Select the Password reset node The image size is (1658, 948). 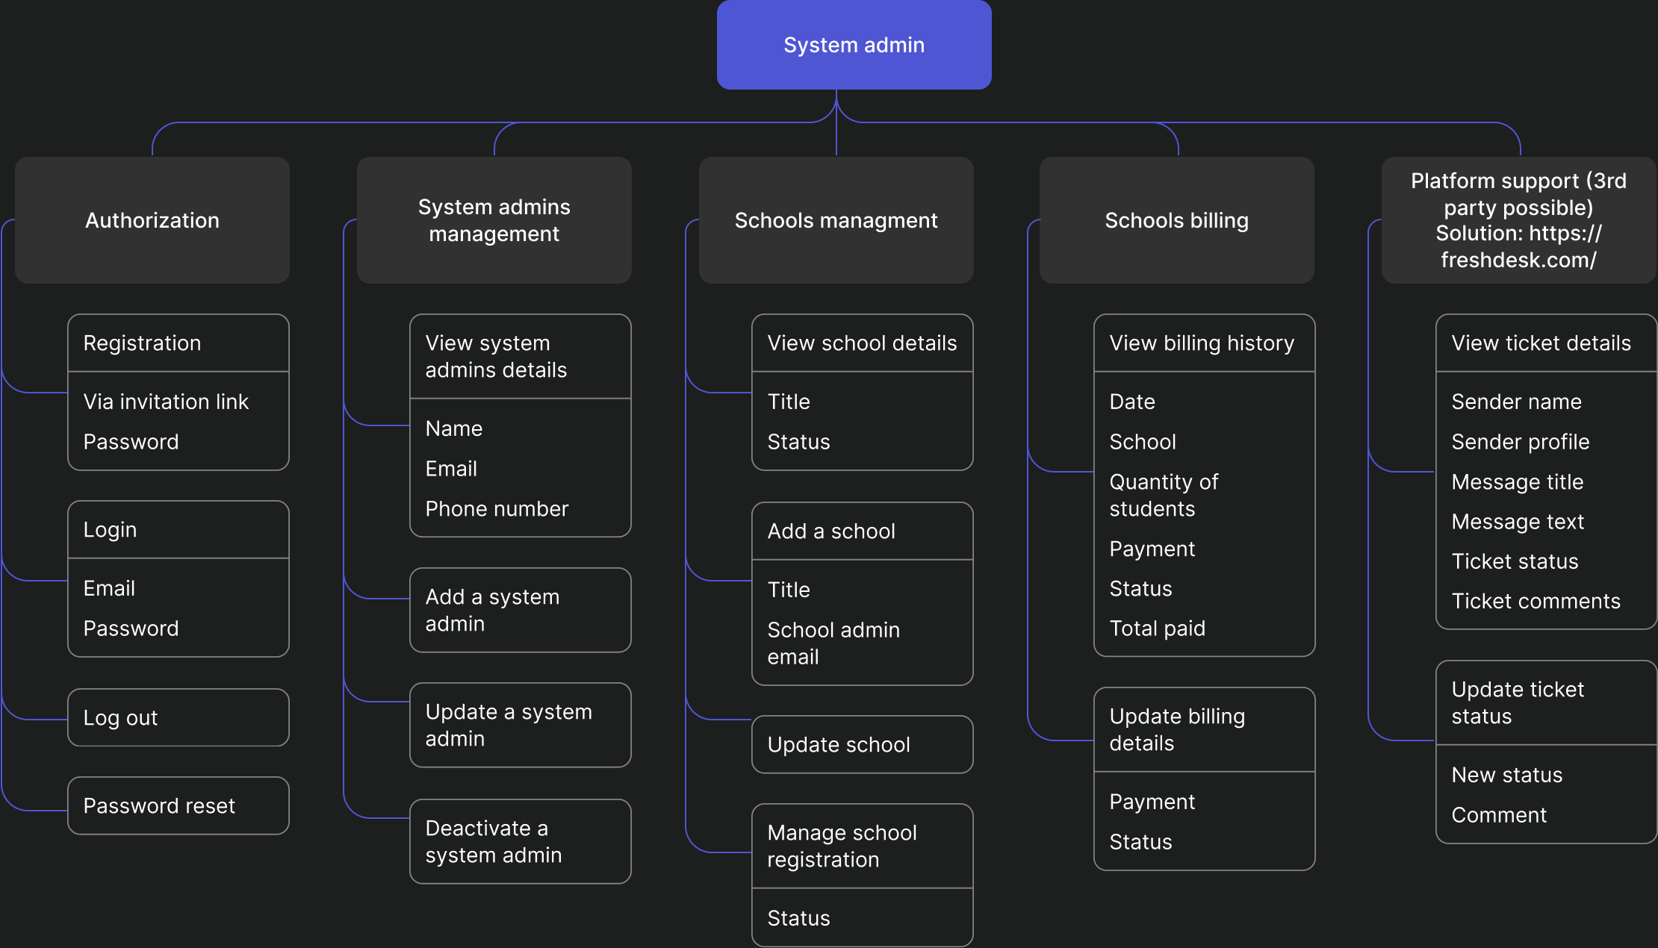coord(178,805)
